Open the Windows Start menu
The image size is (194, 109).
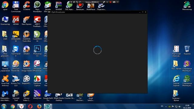coord(4,106)
